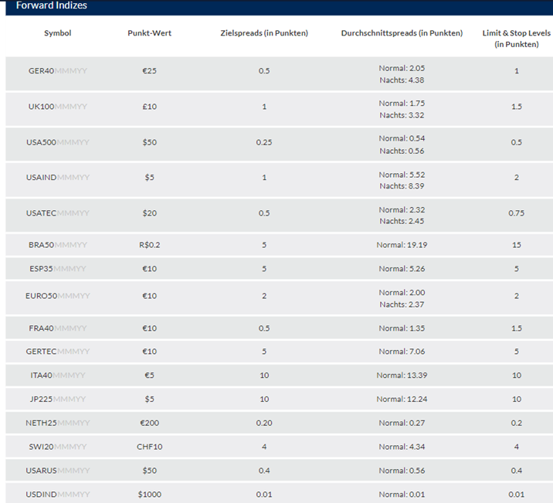This screenshot has height=503, width=553.
Task: Click the £10 point value for UK100
Action: click(150, 107)
